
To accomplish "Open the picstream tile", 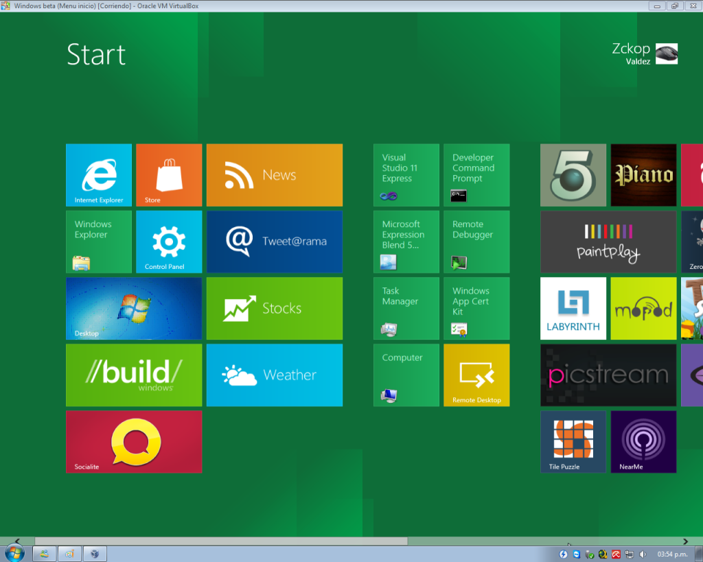I will [608, 375].
